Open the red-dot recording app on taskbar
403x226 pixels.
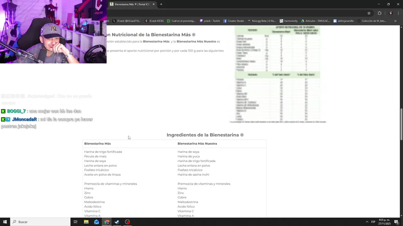127,222
